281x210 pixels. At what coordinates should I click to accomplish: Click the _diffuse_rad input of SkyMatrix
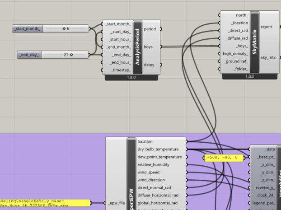237,38
